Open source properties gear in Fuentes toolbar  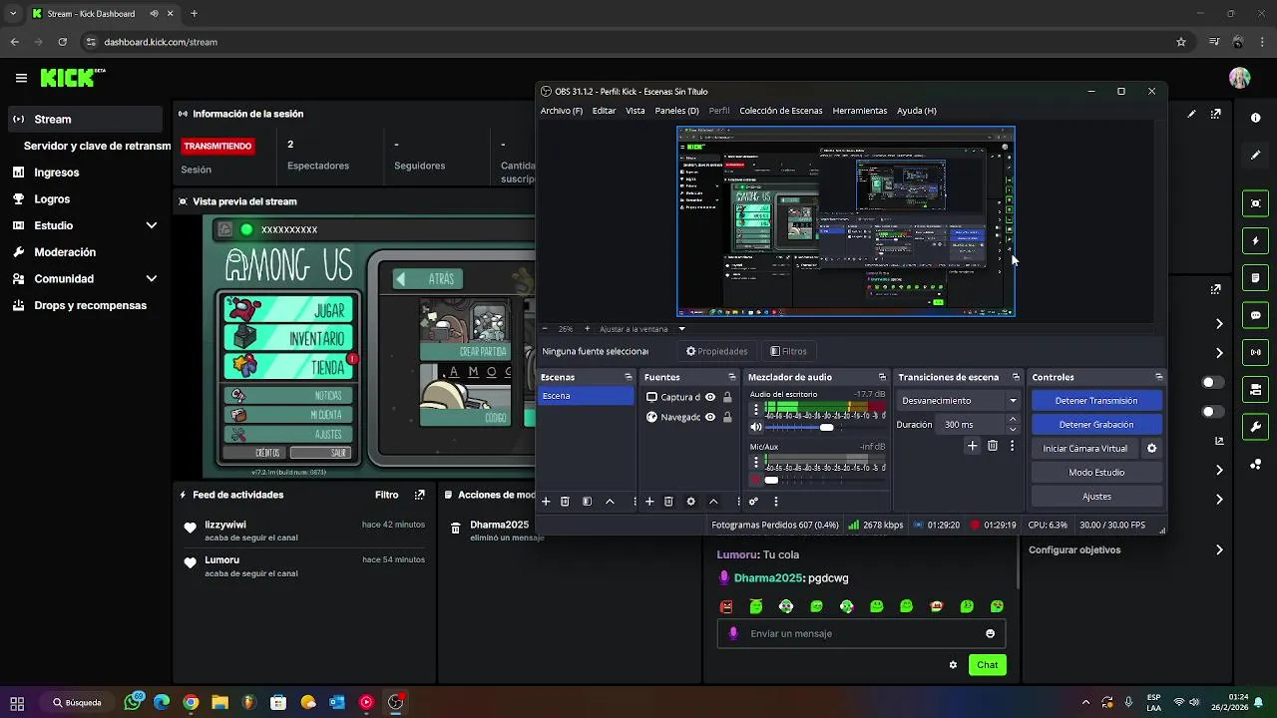coord(690,502)
